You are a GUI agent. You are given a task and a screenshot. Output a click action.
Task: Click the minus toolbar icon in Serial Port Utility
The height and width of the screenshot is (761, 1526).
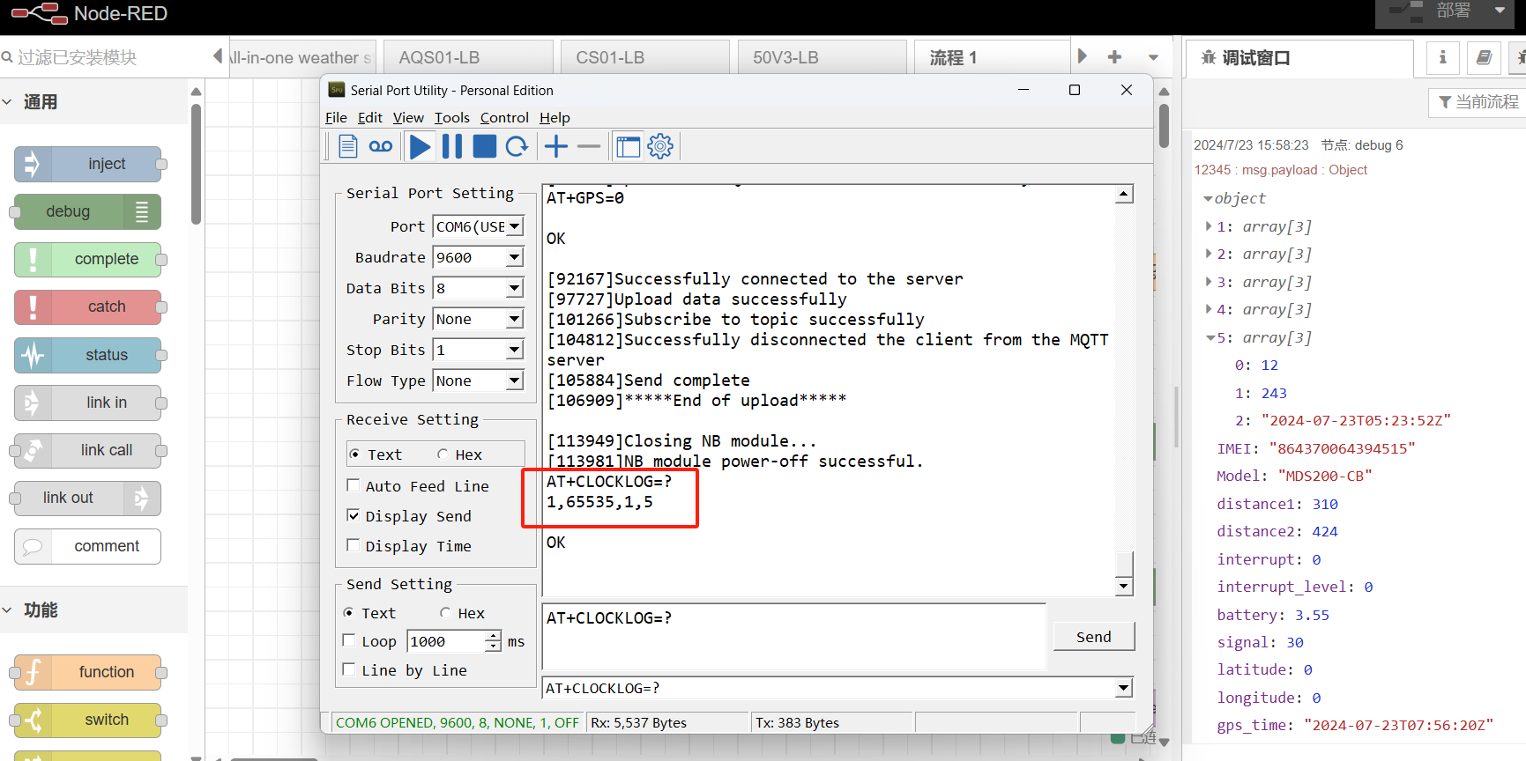[x=589, y=146]
